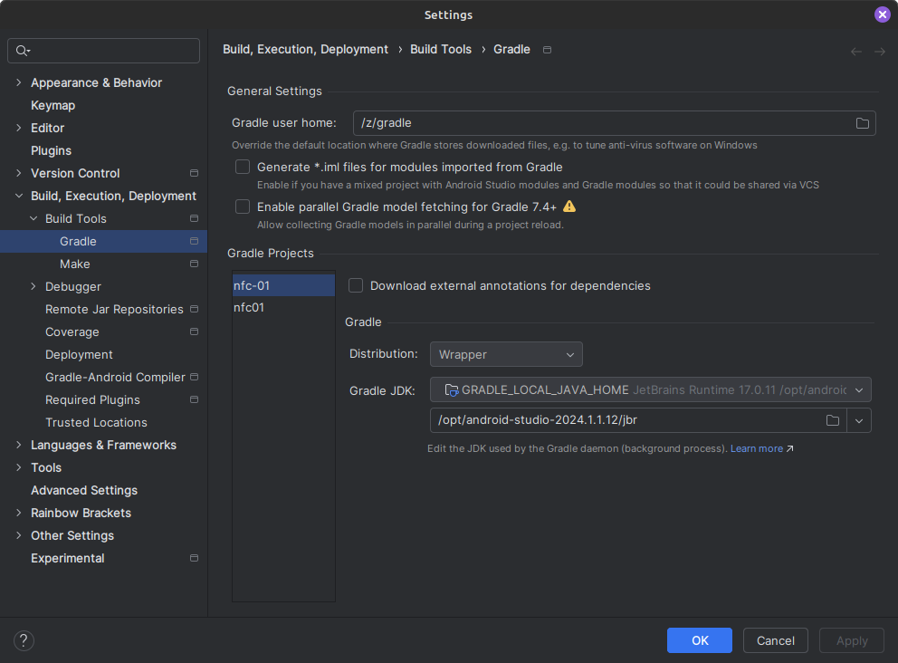Select the Make settings page
The image size is (898, 663).
tap(75, 264)
